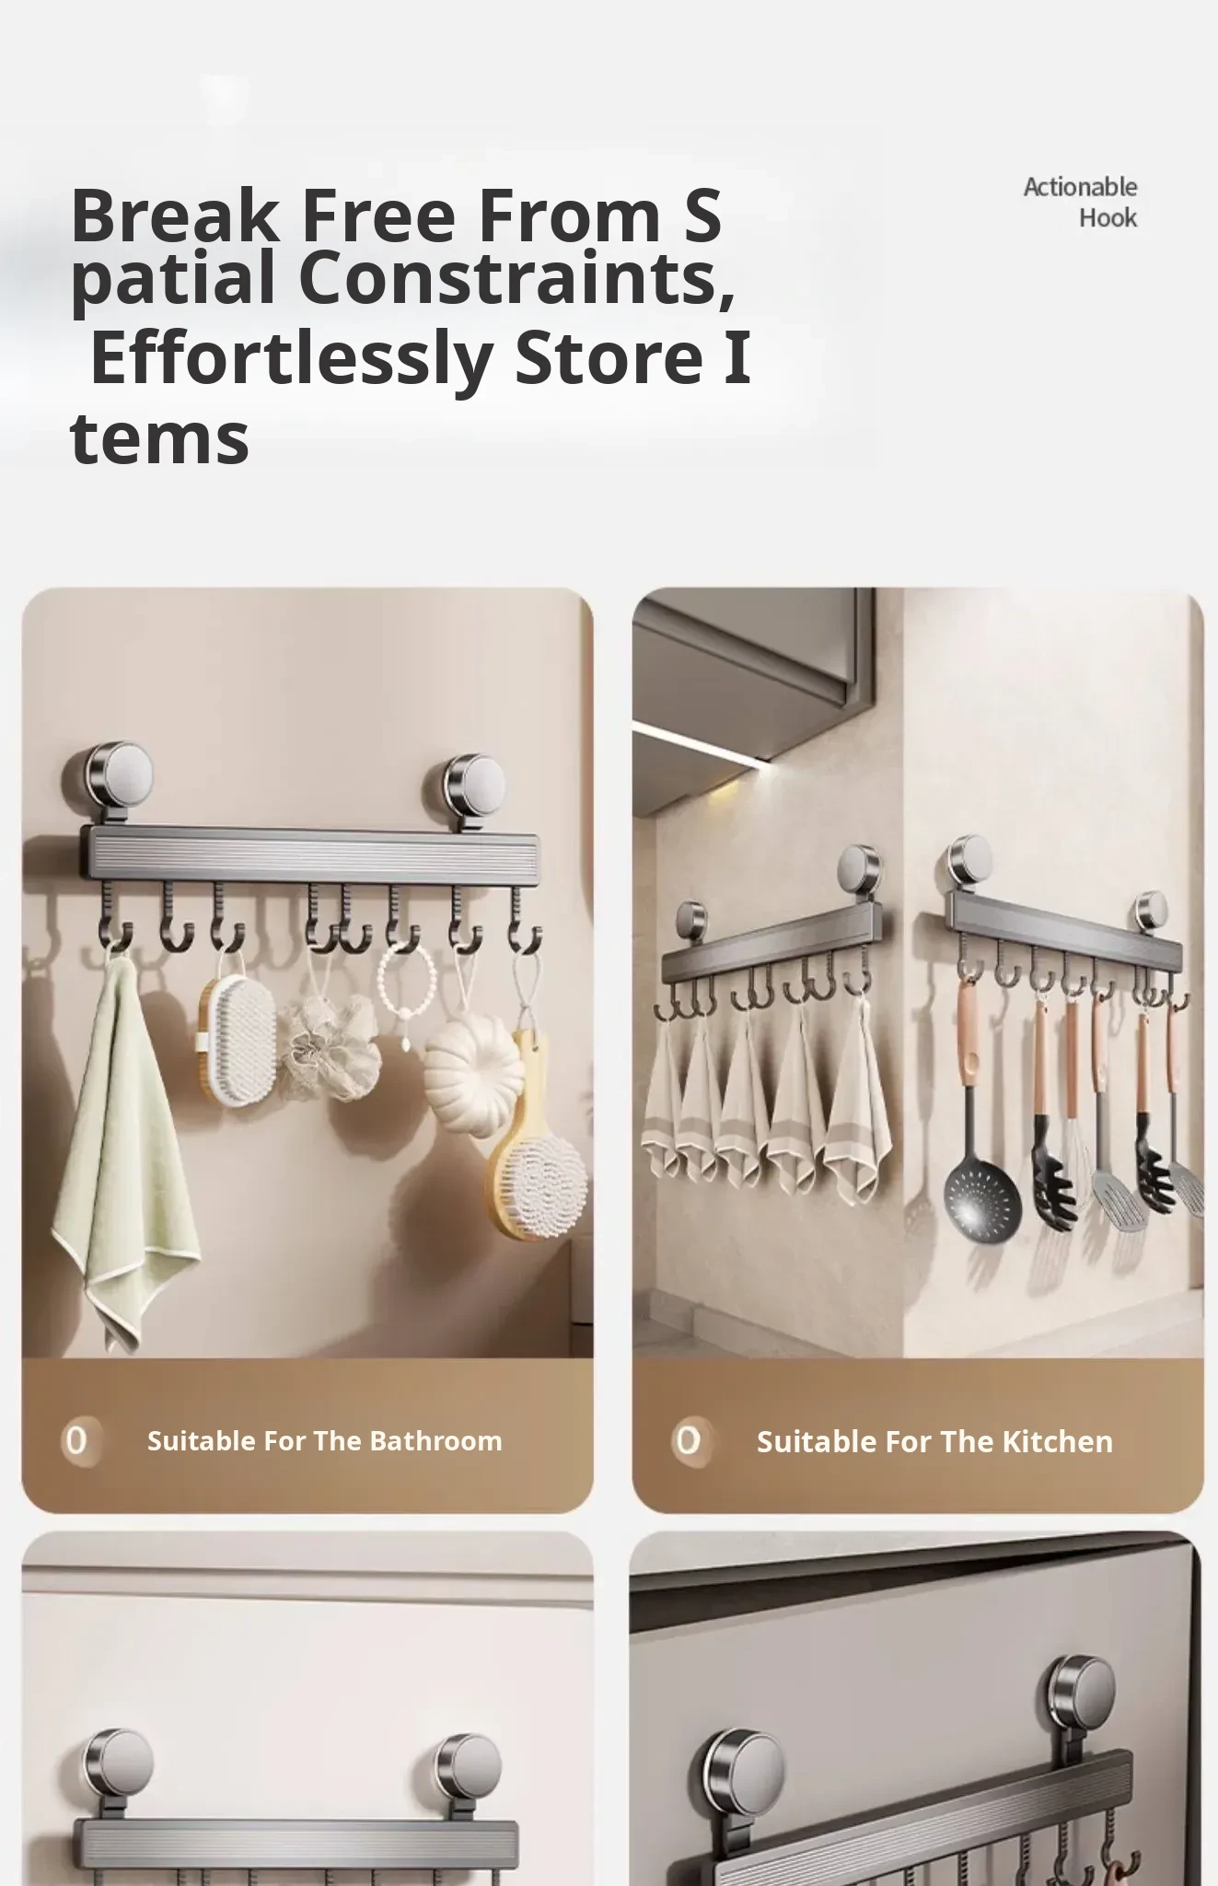The width and height of the screenshot is (1218, 1886).
Task: Click the Suitable For The Bathroom label
Action: [325, 1440]
